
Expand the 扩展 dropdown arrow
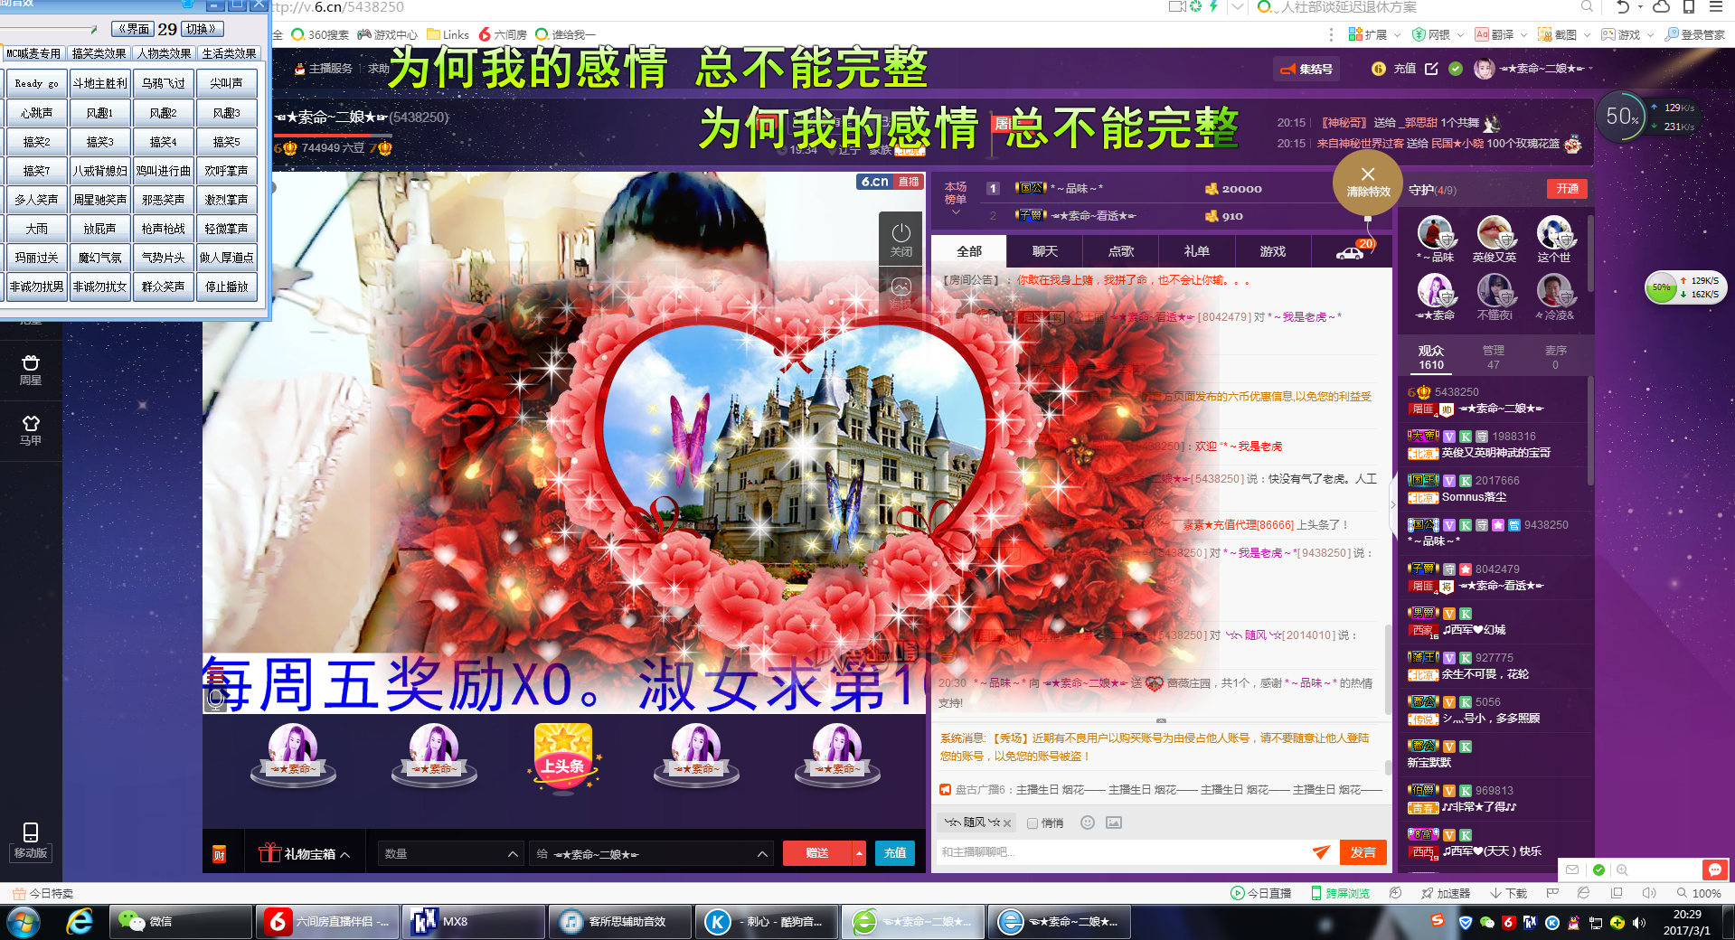[x=1398, y=34]
